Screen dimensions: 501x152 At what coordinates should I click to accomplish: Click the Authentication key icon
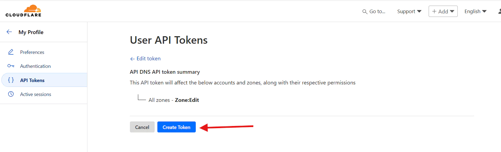pos(11,66)
